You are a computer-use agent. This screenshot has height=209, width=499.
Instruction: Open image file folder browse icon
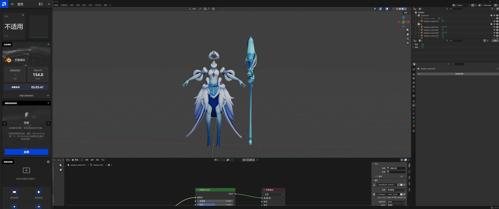tap(401, 194)
